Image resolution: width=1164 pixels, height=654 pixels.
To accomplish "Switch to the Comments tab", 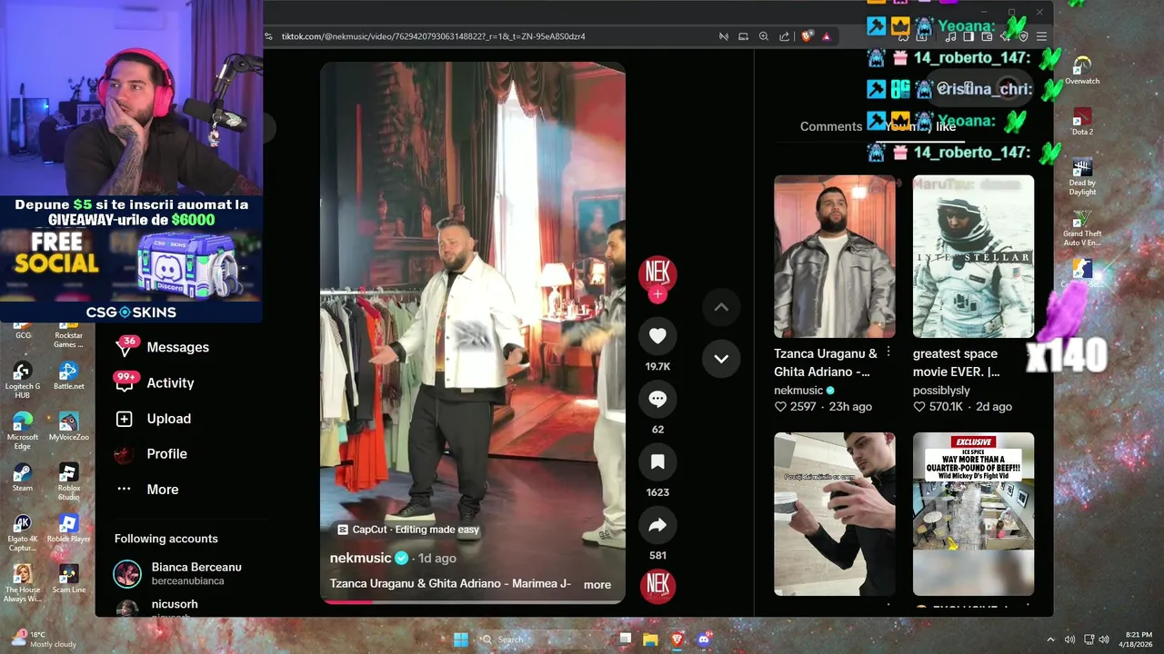I will (830, 126).
